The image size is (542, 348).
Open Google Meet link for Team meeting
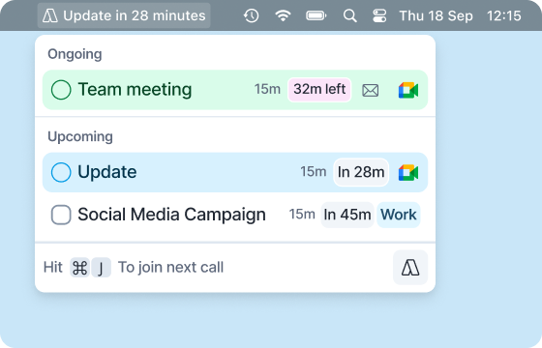pos(408,90)
